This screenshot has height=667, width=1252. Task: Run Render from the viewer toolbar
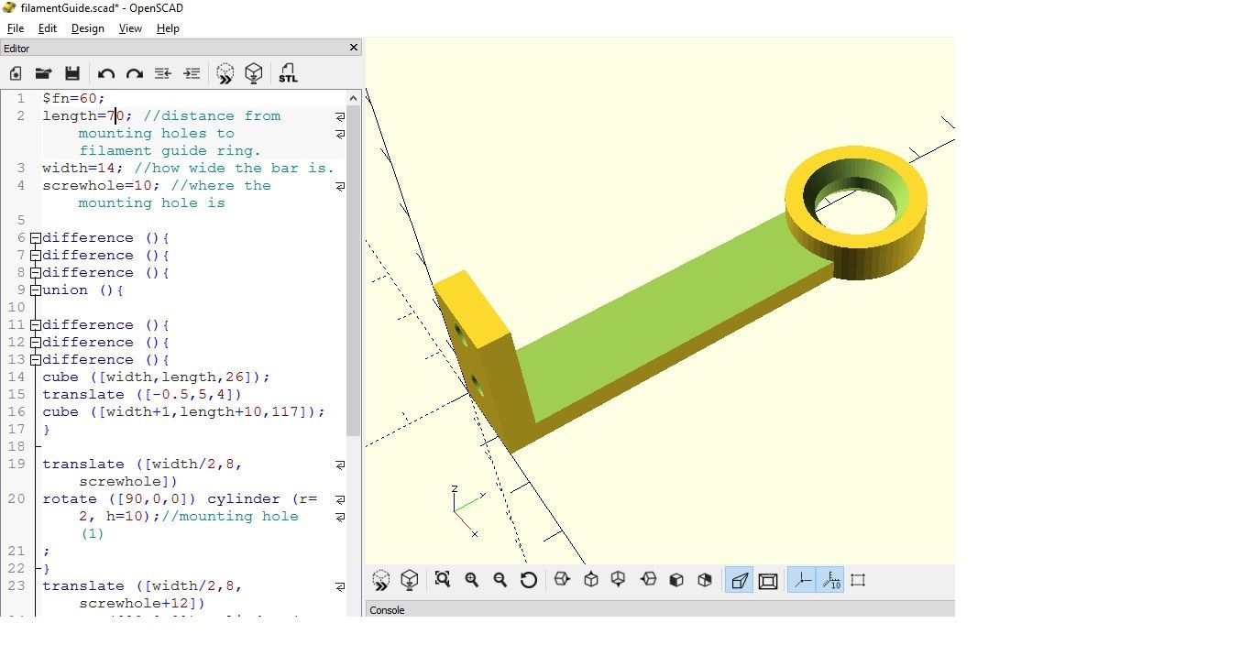coord(410,580)
